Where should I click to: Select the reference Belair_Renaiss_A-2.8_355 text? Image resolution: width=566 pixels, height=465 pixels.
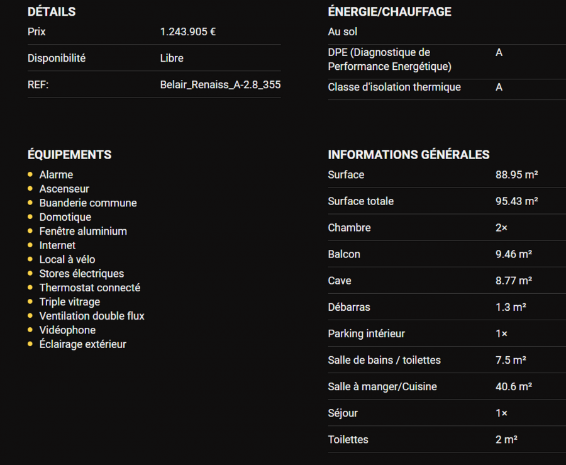tap(220, 84)
